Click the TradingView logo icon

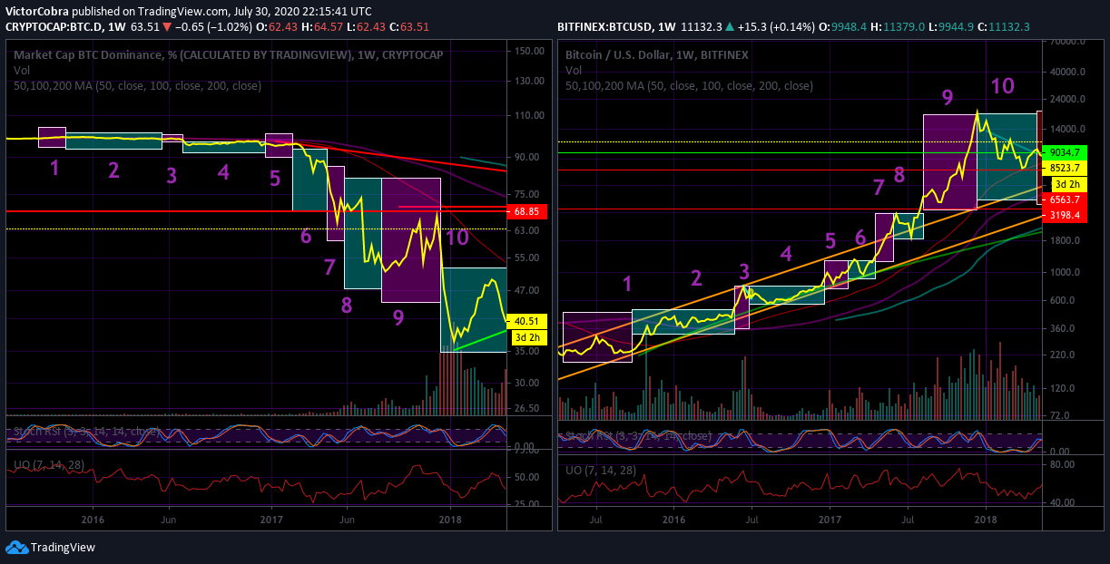(x=16, y=547)
